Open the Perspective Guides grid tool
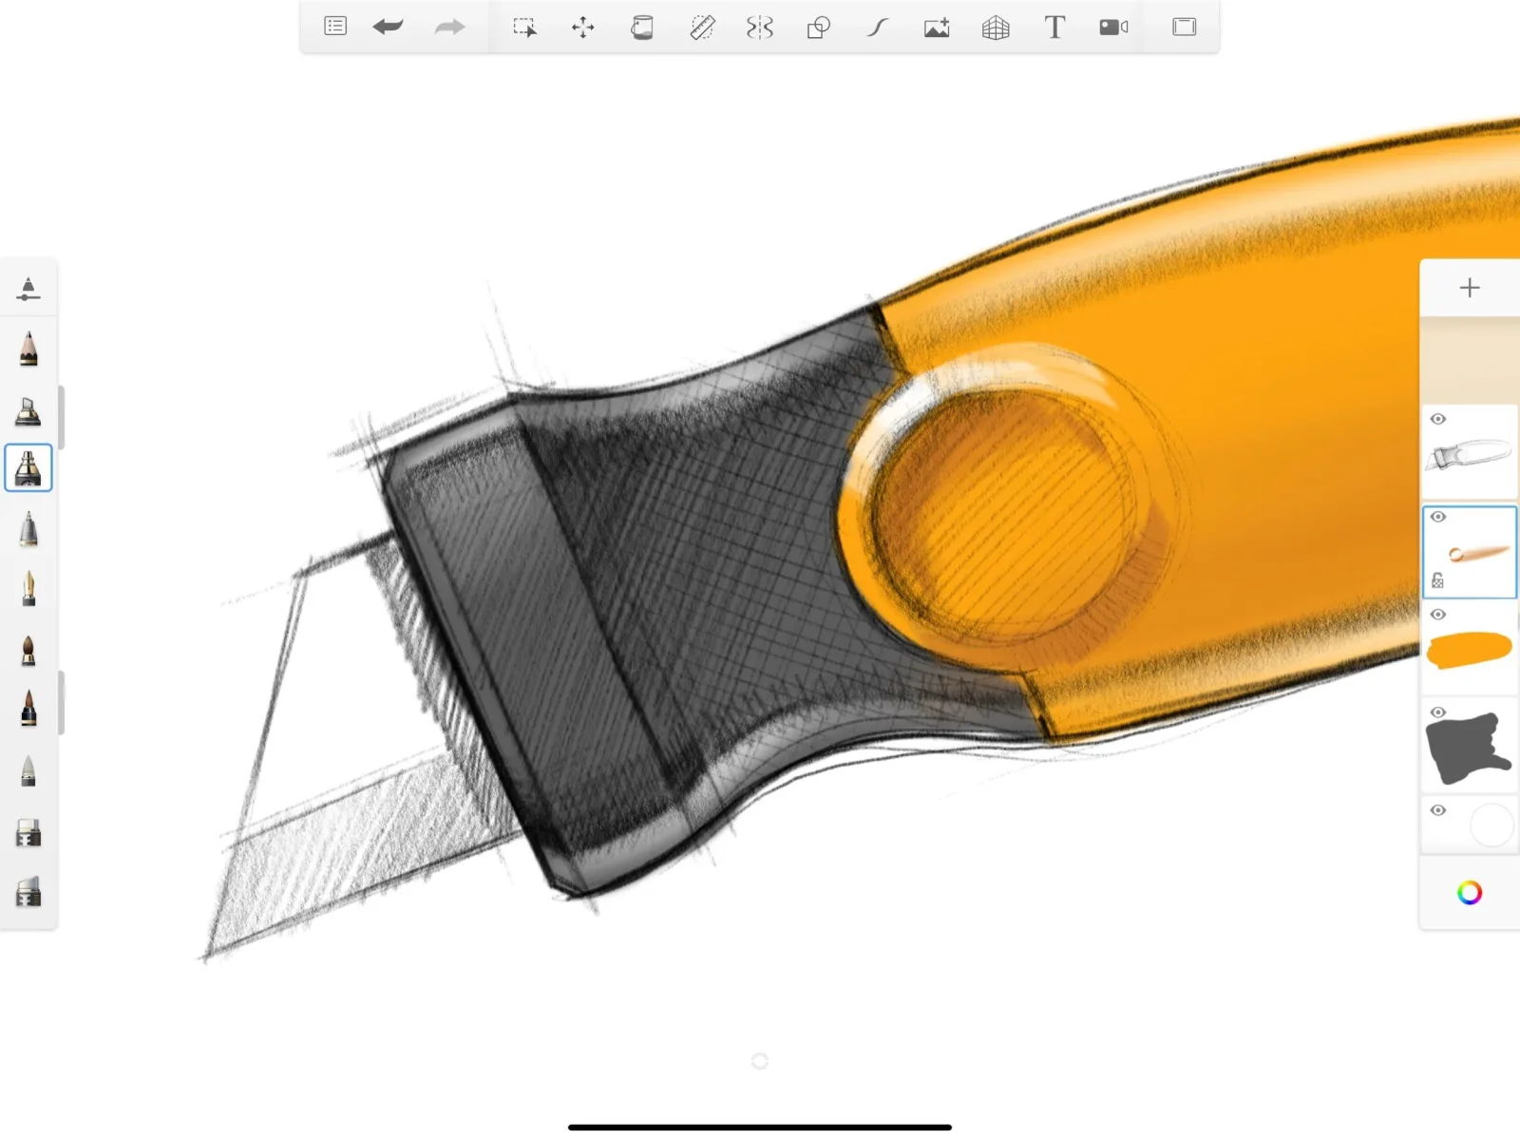This screenshot has width=1520, height=1139. [996, 28]
